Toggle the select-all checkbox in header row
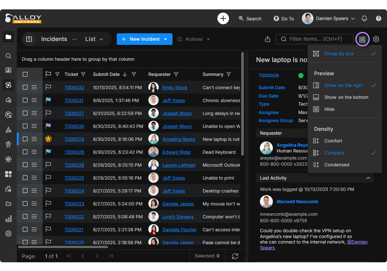This screenshot has height=271, width=387. 25,74
